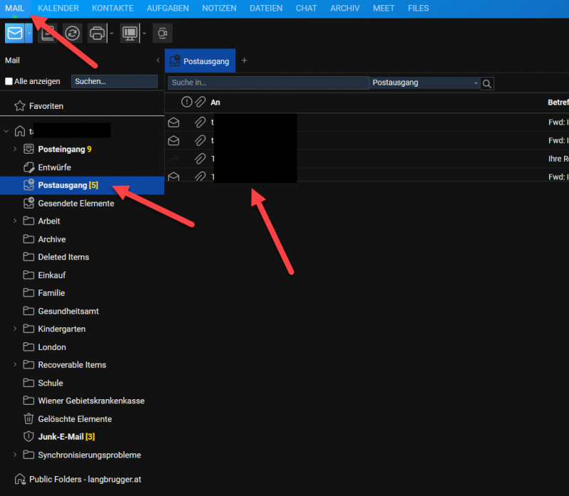Open the Kalender menu item

click(58, 8)
